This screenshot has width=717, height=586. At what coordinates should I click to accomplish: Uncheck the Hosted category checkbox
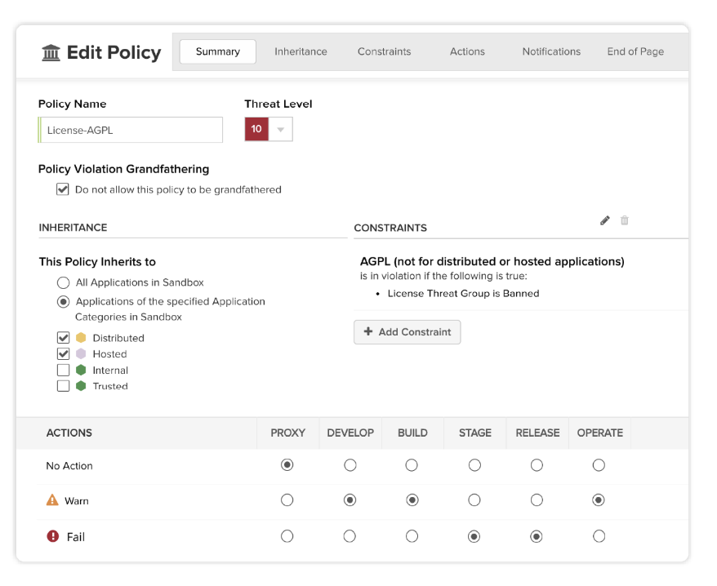[63, 354]
